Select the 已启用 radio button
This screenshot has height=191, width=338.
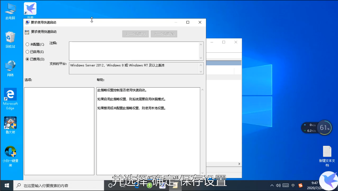(x=28, y=51)
